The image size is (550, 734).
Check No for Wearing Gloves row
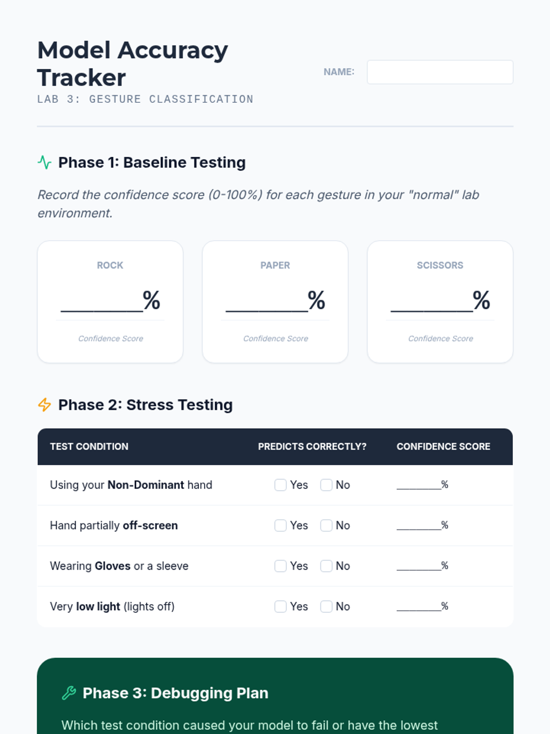[x=326, y=566]
